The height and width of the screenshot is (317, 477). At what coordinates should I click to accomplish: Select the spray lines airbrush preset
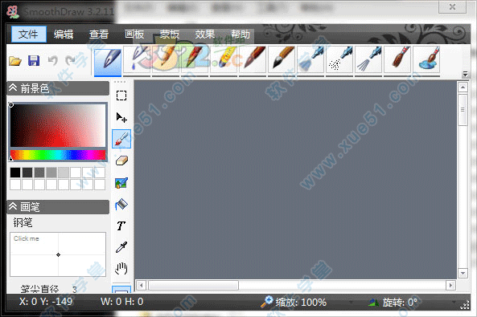coord(368,60)
